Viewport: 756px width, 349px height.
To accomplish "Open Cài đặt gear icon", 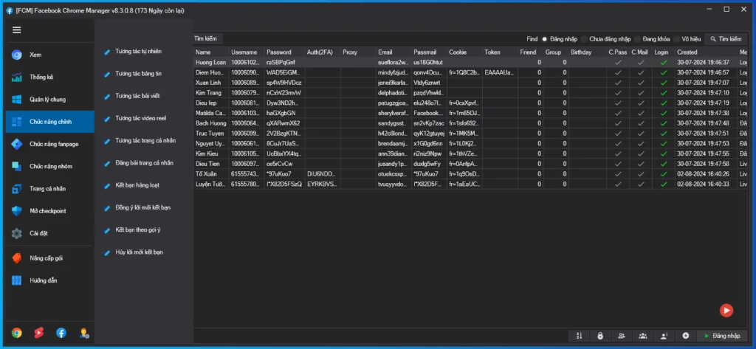I will click(x=17, y=233).
